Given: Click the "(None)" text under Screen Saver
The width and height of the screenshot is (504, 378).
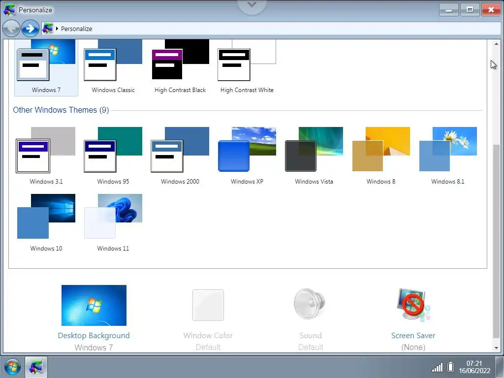Looking at the screenshot, I should pos(413,347).
